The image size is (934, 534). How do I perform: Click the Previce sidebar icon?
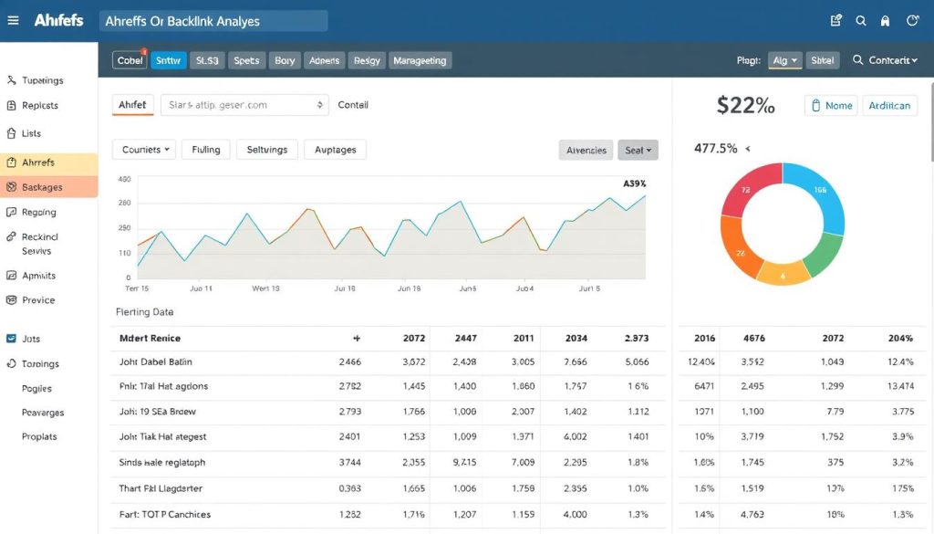(x=11, y=300)
